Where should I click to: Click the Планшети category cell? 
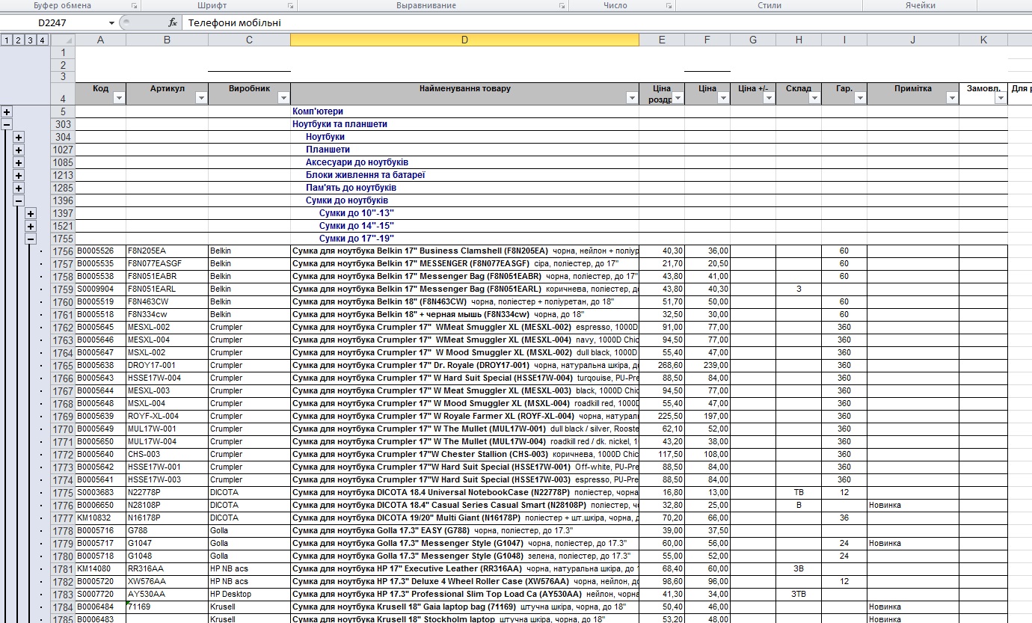tap(464, 150)
